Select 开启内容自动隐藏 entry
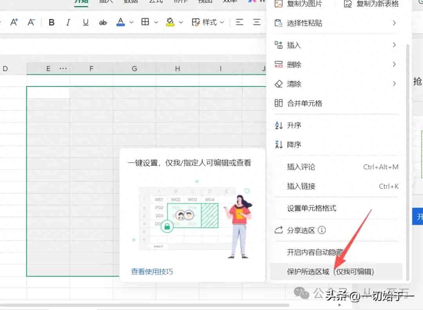Image resolution: width=423 pixels, height=310 pixels. [336, 252]
